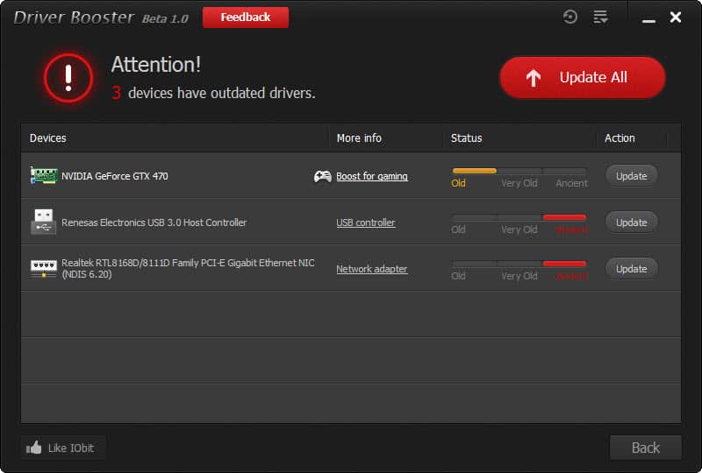Update the Realtek Ethernet NIC driver
The width and height of the screenshot is (702, 473).
(x=631, y=269)
